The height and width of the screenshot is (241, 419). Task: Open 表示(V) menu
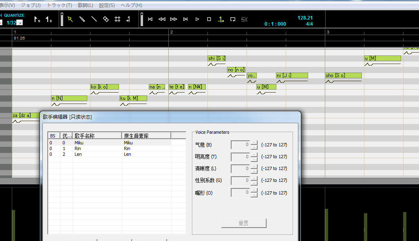(7, 5)
